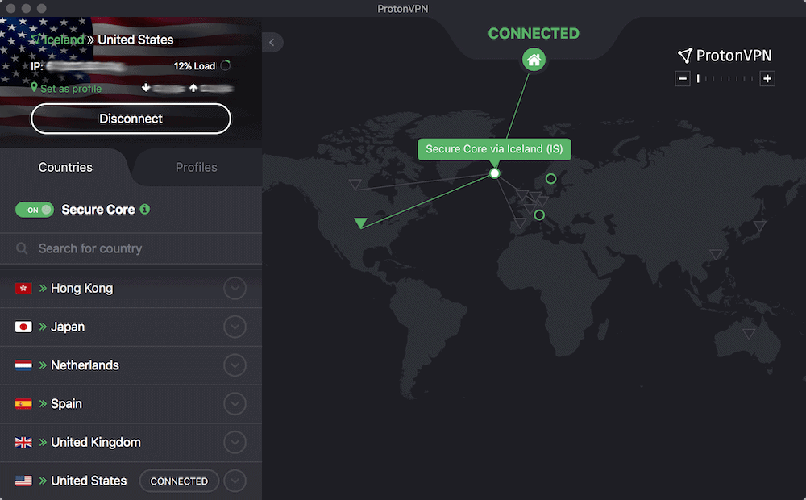806x500 pixels.
Task: Expand the Netherlands server list
Action: (235, 365)
